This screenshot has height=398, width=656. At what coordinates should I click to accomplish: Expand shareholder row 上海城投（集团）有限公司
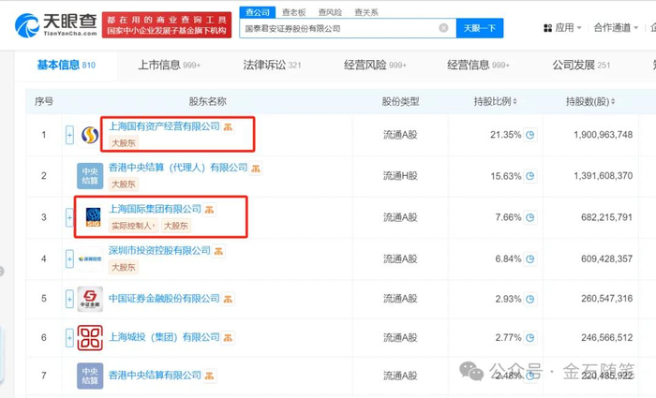point(69,337)
